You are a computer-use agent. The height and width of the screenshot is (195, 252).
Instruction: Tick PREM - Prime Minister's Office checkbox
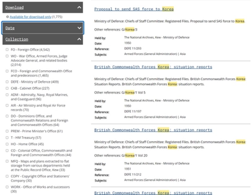(x=7, y=131)
